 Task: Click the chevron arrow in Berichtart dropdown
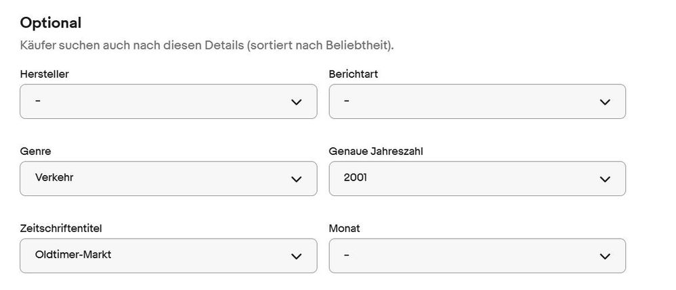click(x=605, y=102)
